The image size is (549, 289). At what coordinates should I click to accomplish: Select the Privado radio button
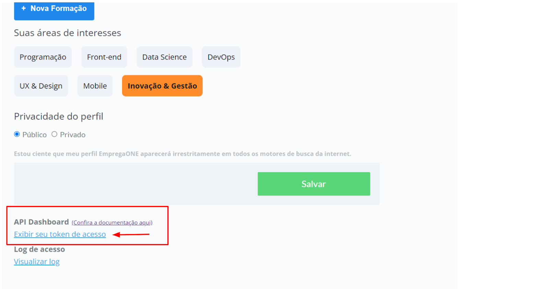pos(54,134)
